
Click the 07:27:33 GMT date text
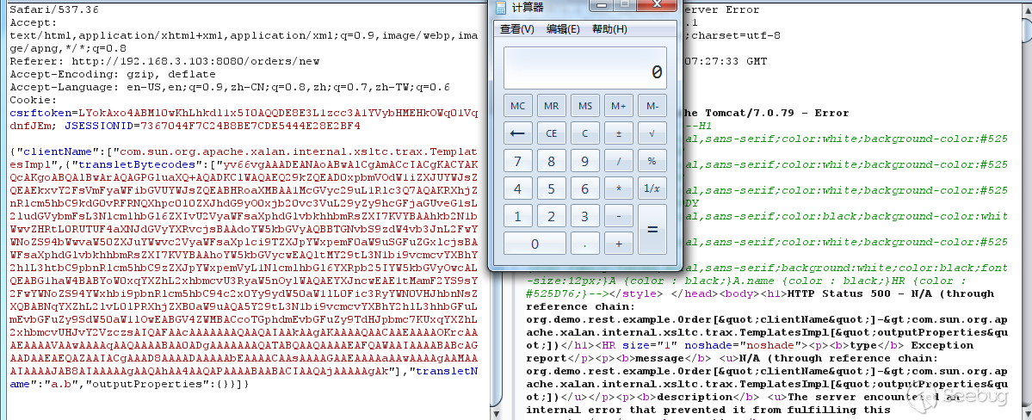[726, 61]
